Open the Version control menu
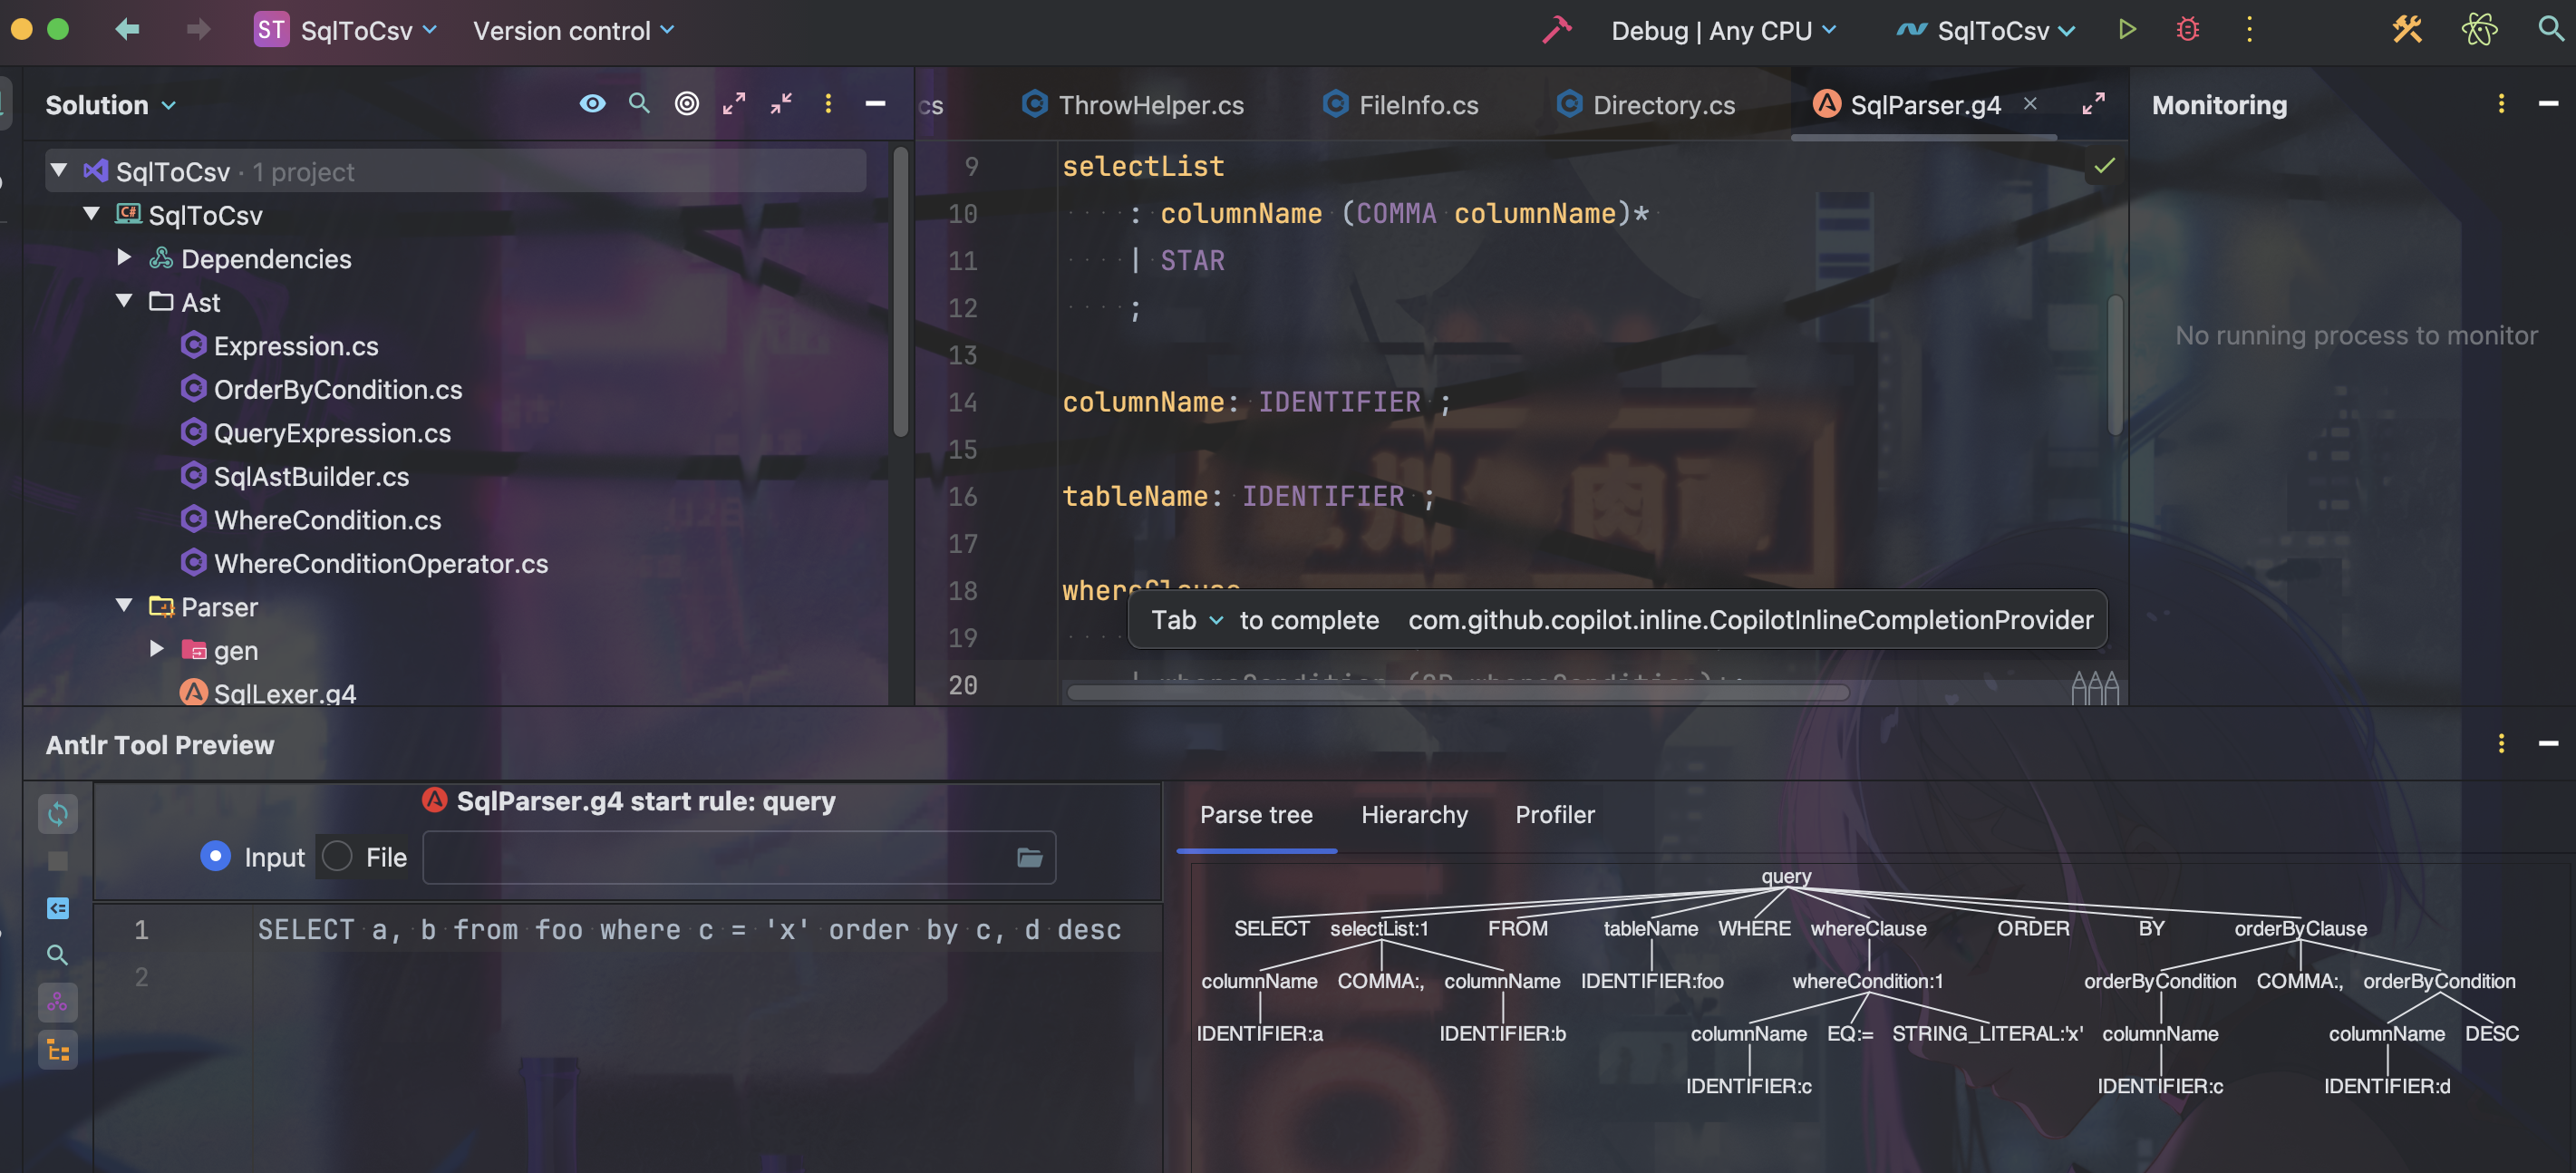Screen dimensions: 2576x1173 pos(573,31)
